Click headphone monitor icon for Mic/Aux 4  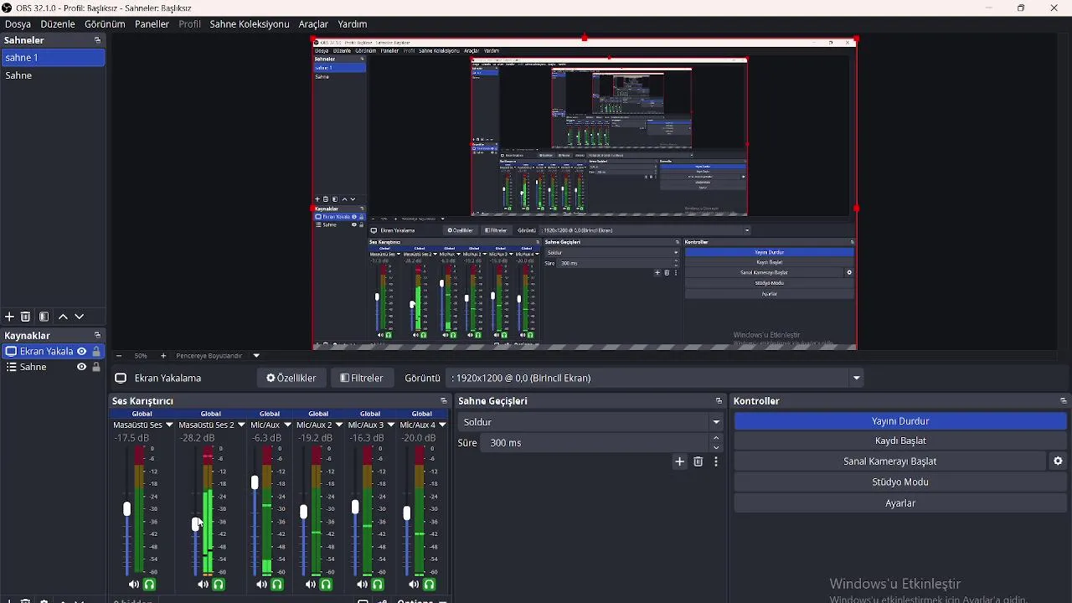coord(430,585)
